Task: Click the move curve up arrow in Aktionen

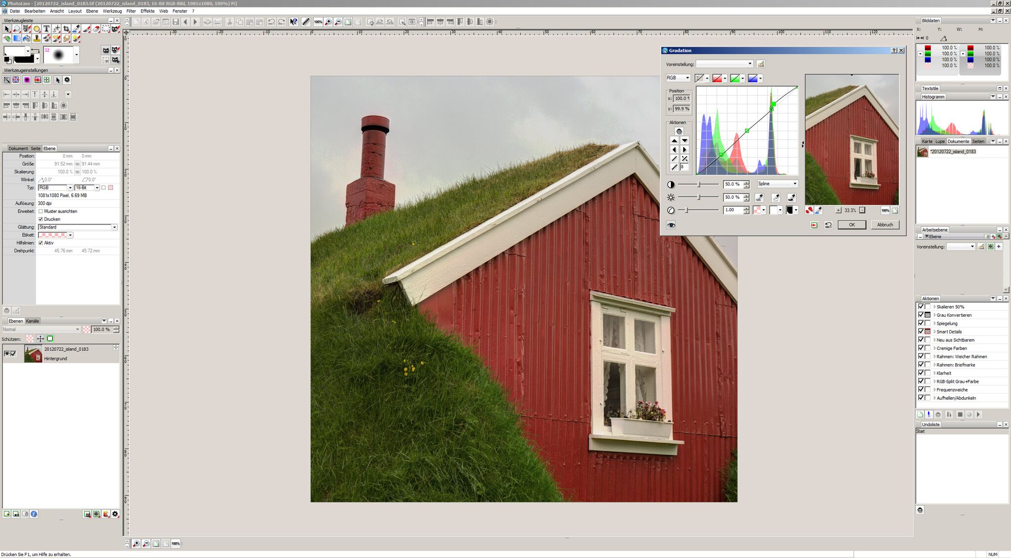Action: pyautogui.click(x=674, y=141)
